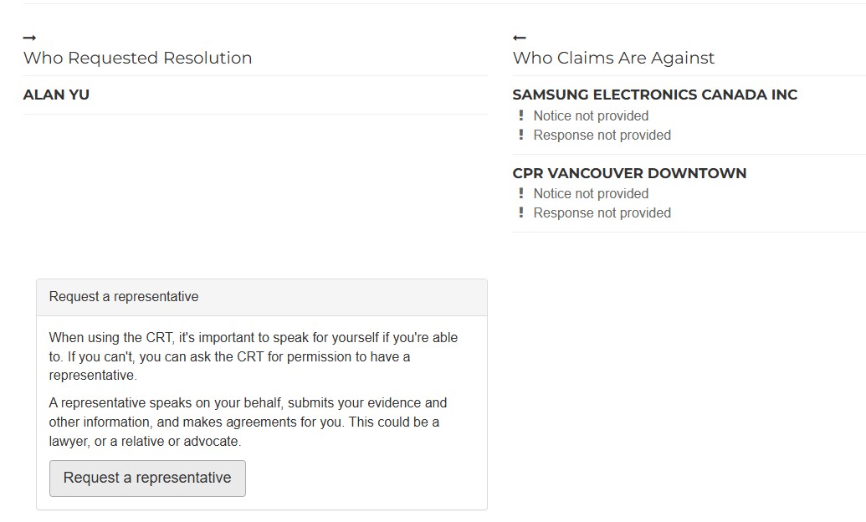Viewport: 866px width, 522px height.
Task: Select CPR VANCOUVER DOWNTOWN respondent name
Action: 629,173
